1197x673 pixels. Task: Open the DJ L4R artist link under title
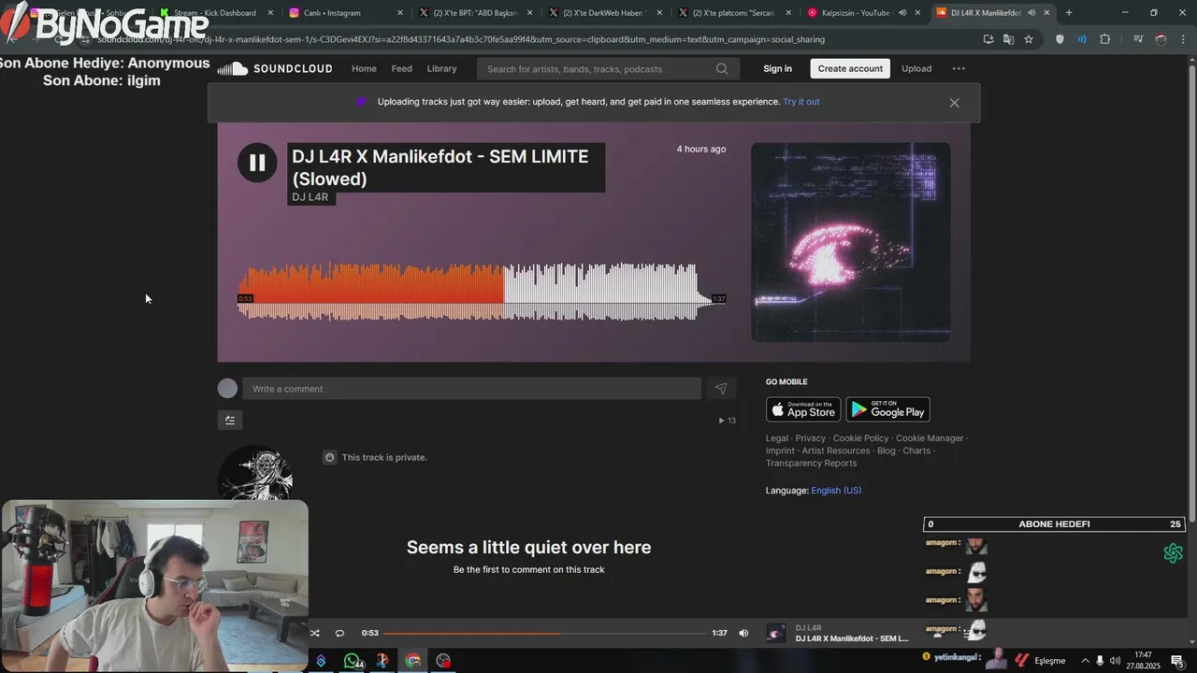tap(310, 197)
